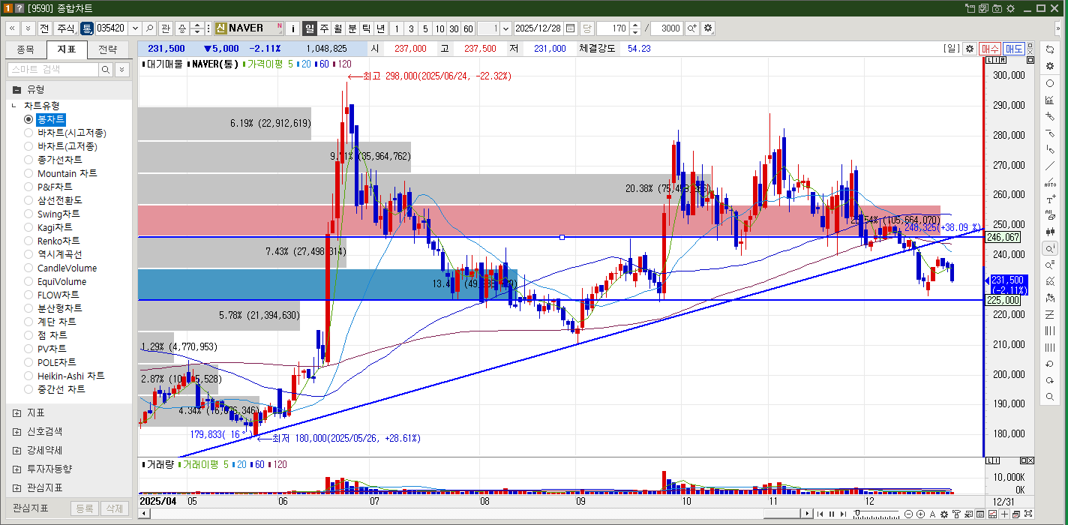This screenshot has height=525, width=1068.
Task: Click the 매수 buy button
Action: pyautogui.click(x=990, y=48)
